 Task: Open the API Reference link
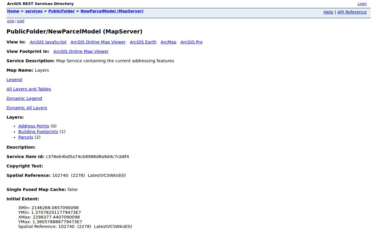352,12
